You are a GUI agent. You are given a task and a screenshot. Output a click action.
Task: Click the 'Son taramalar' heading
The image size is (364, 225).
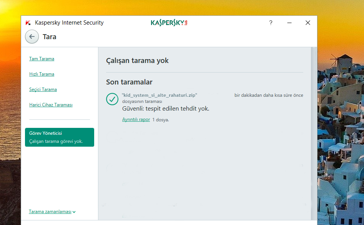pyautogui.click(x=129, y=82)
